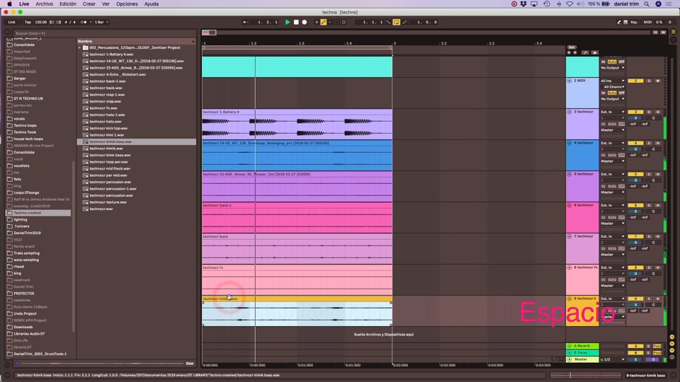Click the blue volume field on 3 technocr
680x382 pixels.
635,118
